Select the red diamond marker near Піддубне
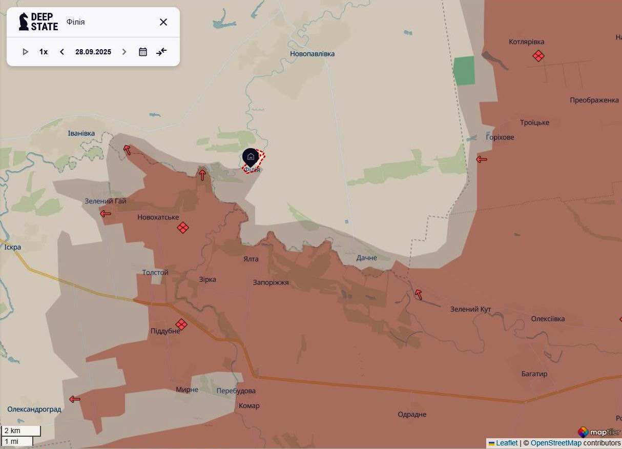This screenshot has height=449, width=622. 181,324
